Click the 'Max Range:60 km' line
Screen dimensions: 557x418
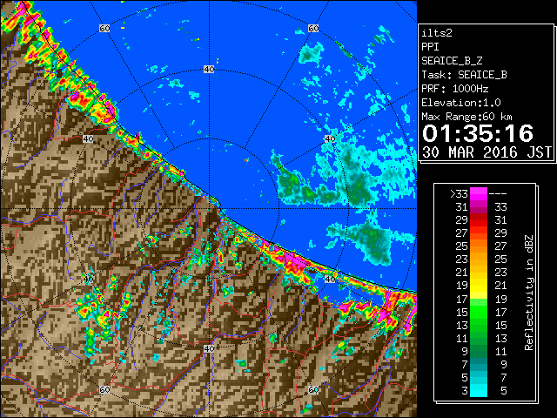click(x=466, y=117)
